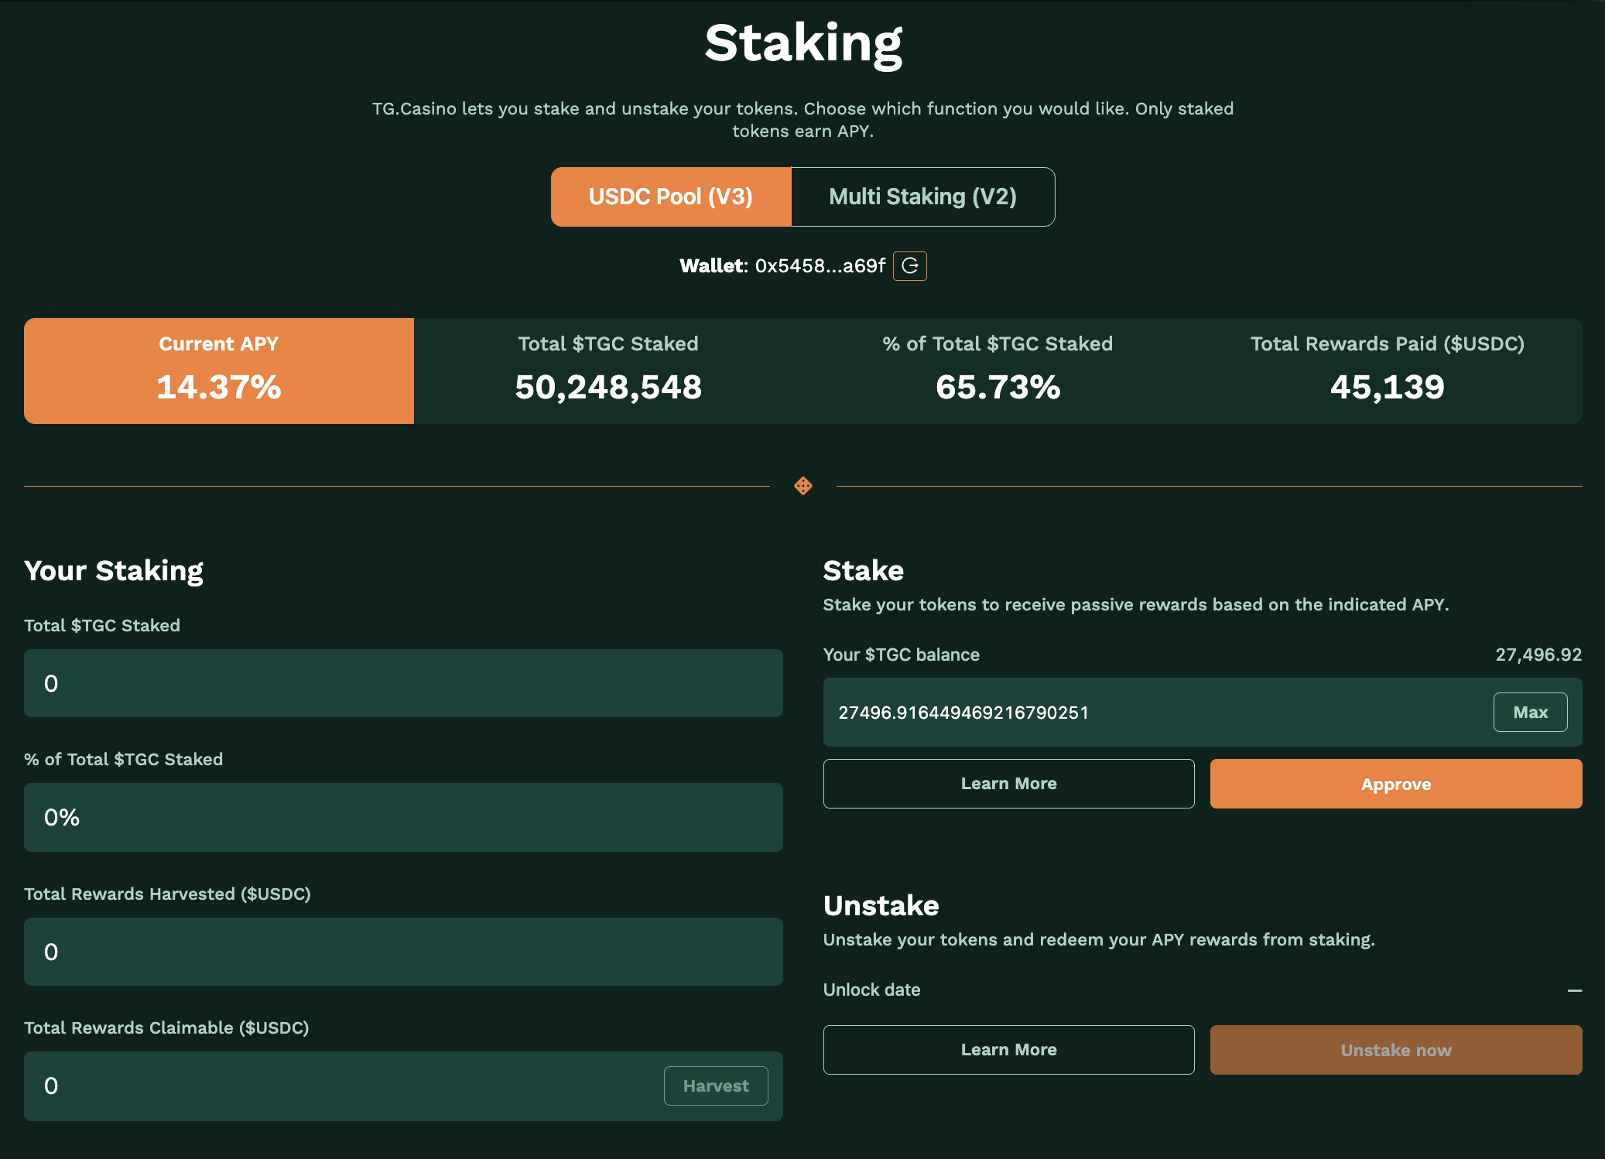Click the Current APY card

pos(219,371)
